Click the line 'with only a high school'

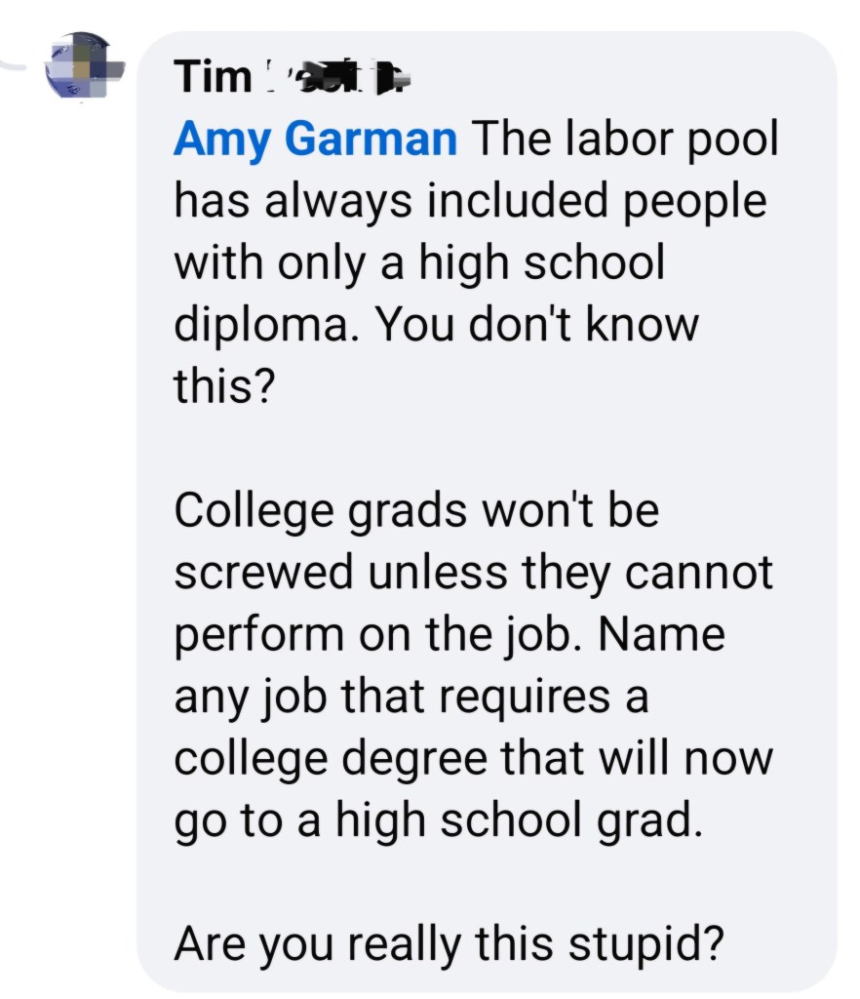click(x=419, y=263)
